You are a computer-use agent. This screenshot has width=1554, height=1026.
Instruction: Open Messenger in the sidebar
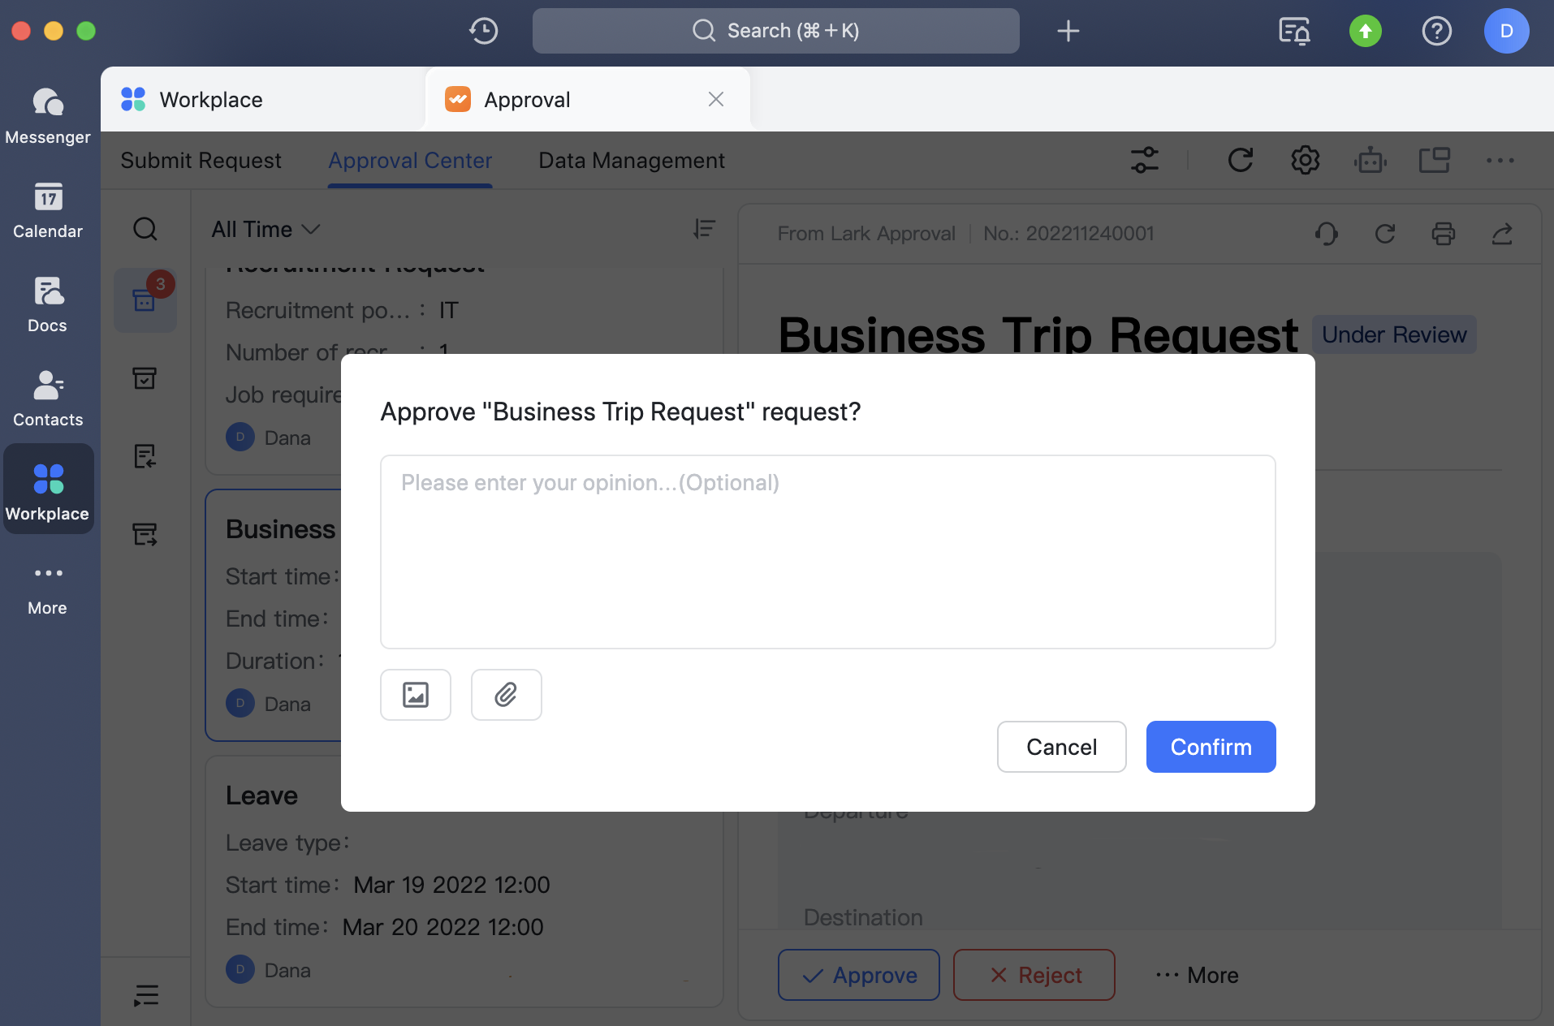click(x=48, y=115)
